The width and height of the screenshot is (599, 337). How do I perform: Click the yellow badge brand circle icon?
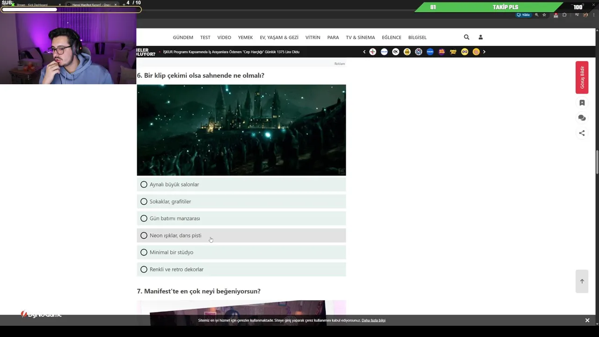[x=407, y=52]
